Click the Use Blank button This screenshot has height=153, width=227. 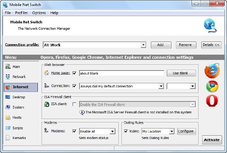(181, 73)
